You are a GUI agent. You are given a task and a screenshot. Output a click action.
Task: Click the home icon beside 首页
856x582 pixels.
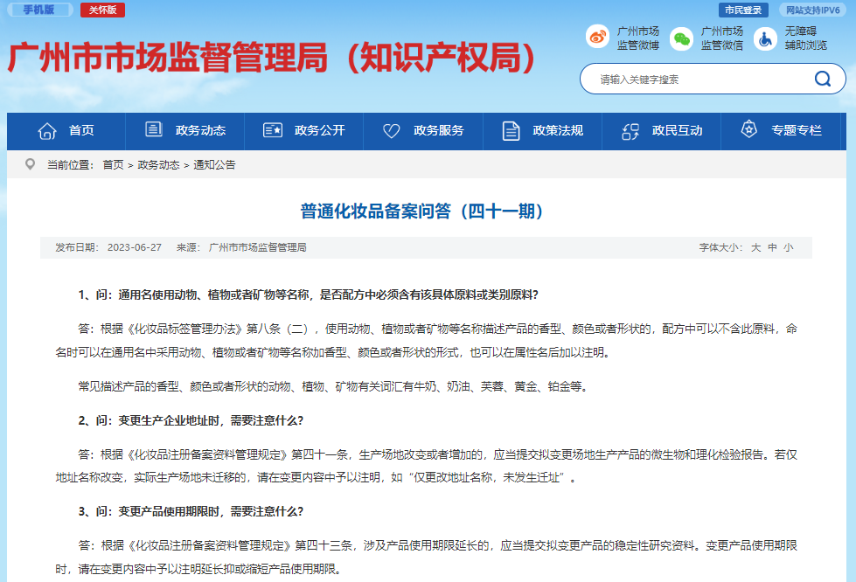click(47, 131)
